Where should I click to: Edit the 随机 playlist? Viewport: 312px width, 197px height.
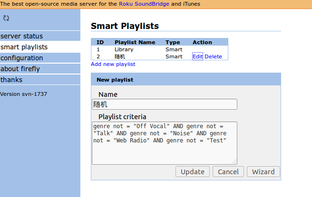tap(197, 56)
